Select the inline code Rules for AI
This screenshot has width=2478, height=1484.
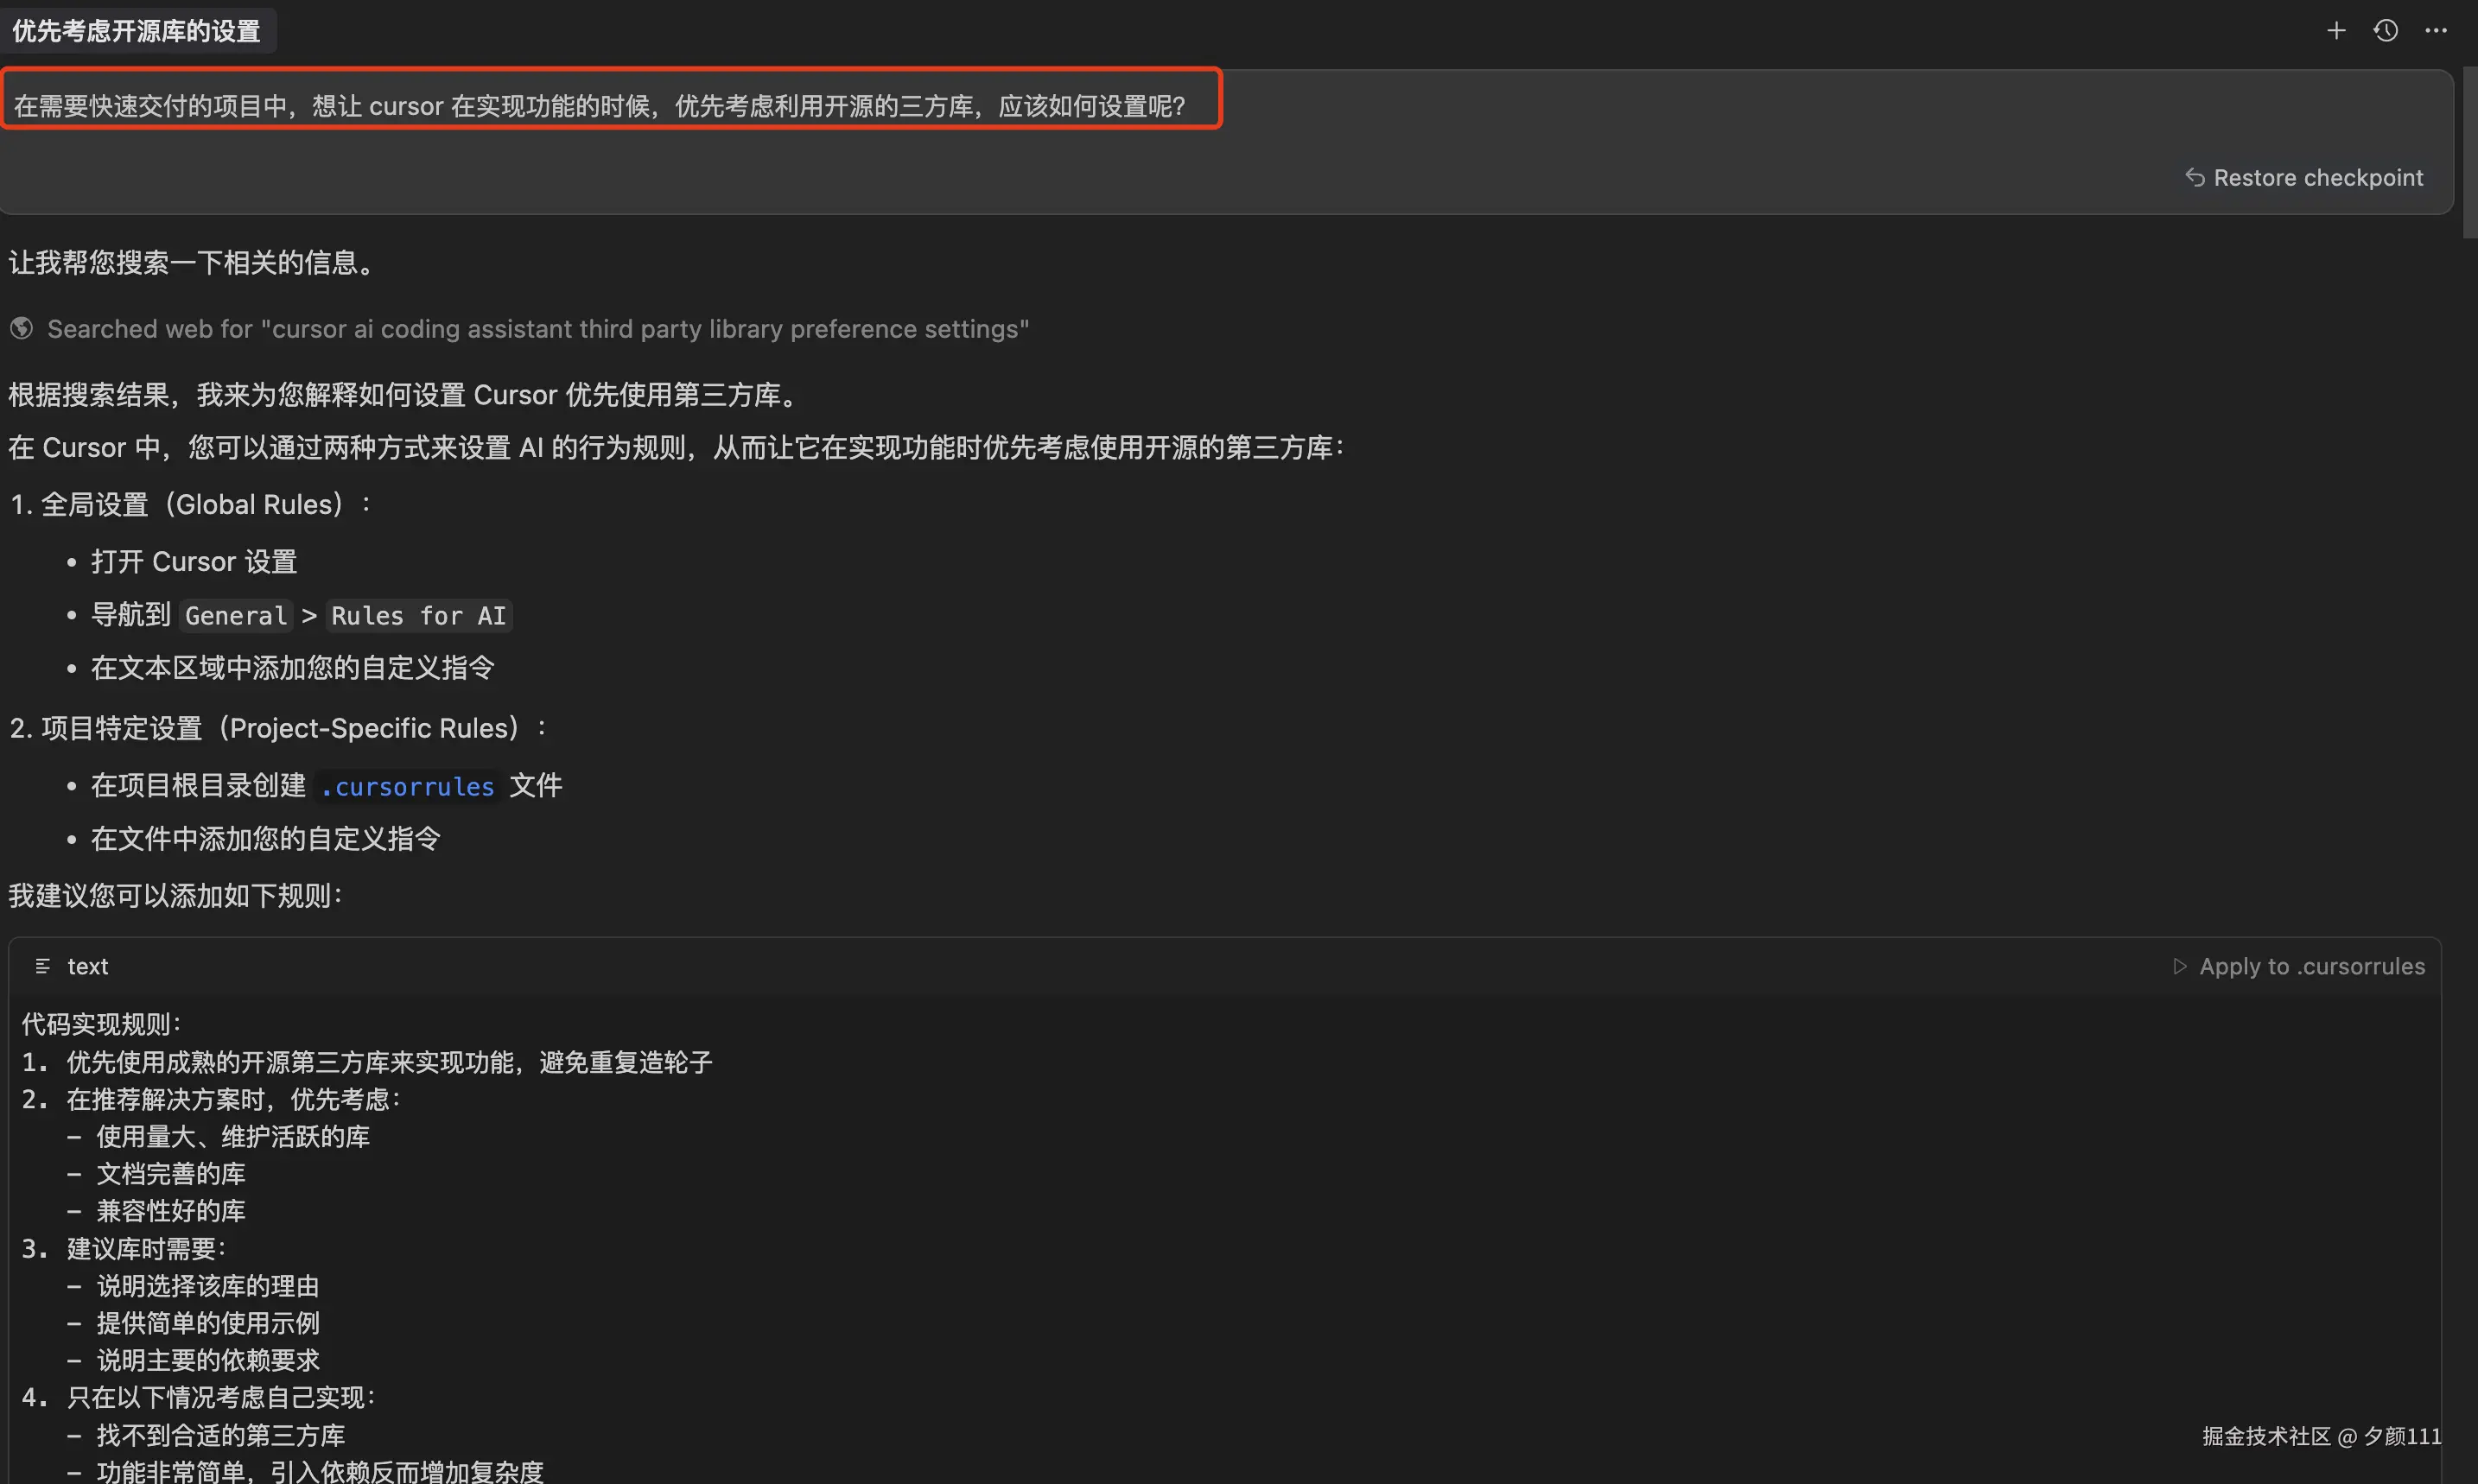(418, 615)
